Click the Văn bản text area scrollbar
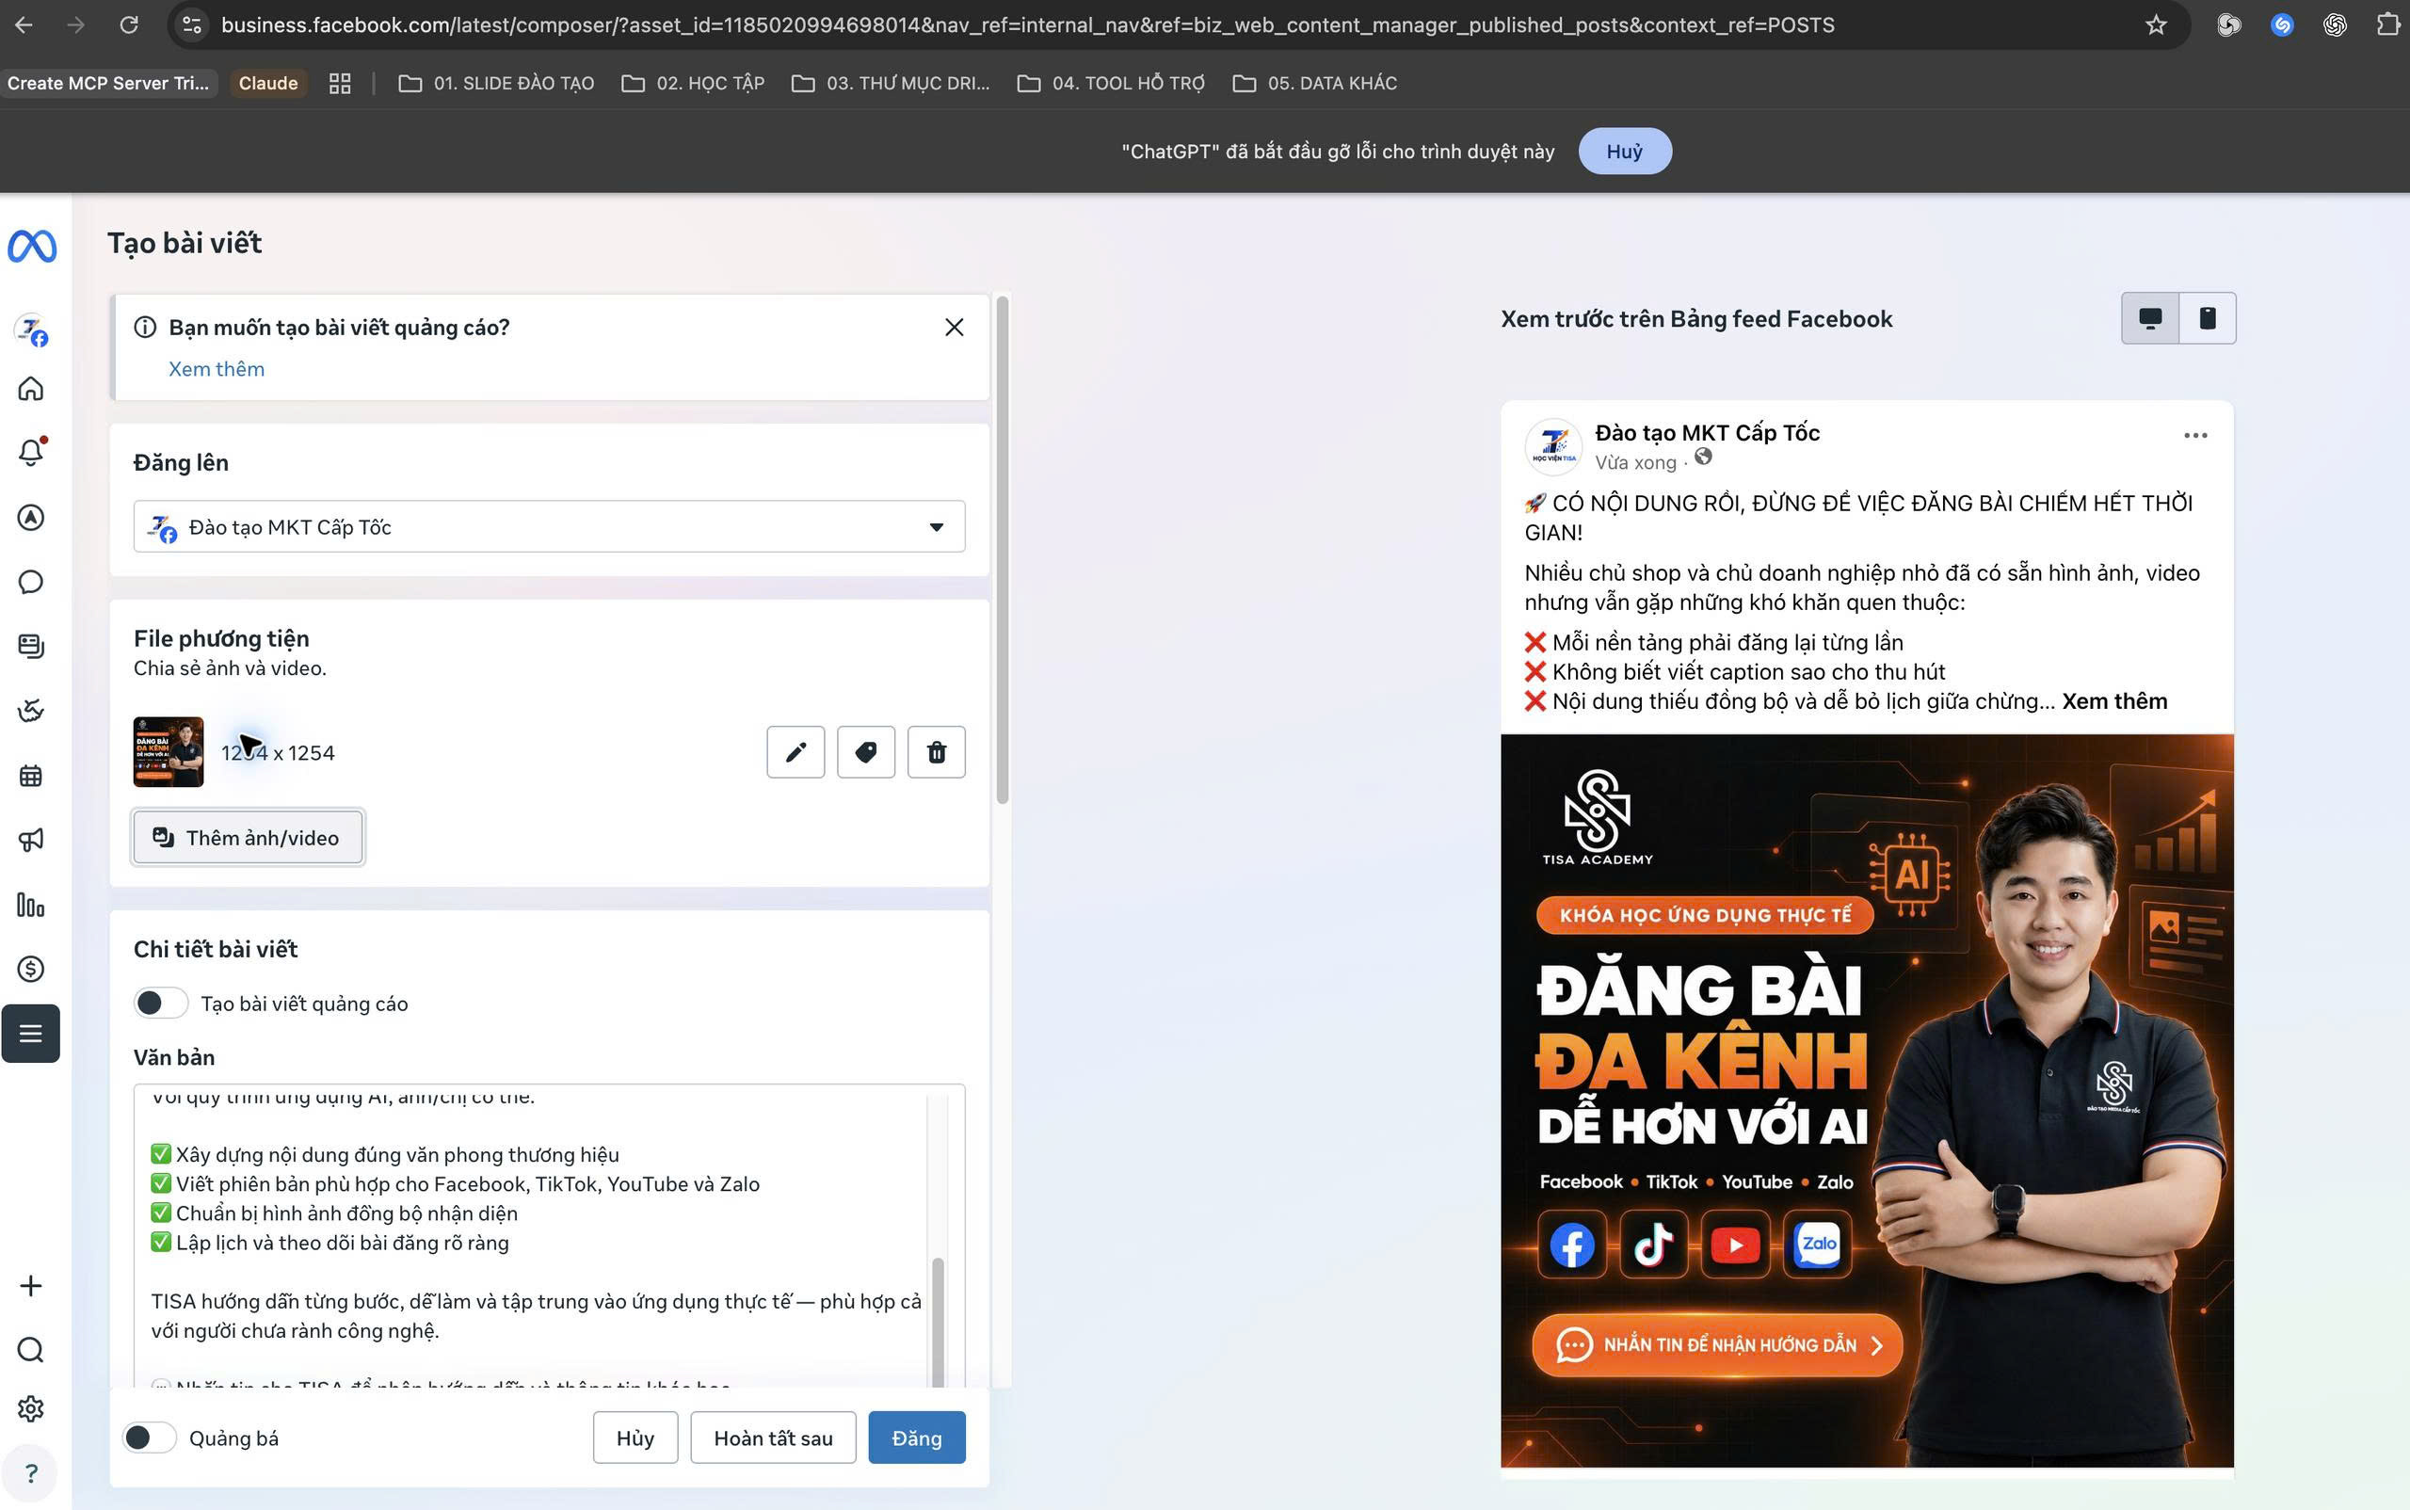 point(937,1322)
